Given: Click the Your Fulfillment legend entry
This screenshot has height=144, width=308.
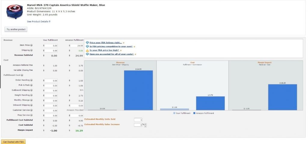Looking at the screenshot, I should [182, 113].
